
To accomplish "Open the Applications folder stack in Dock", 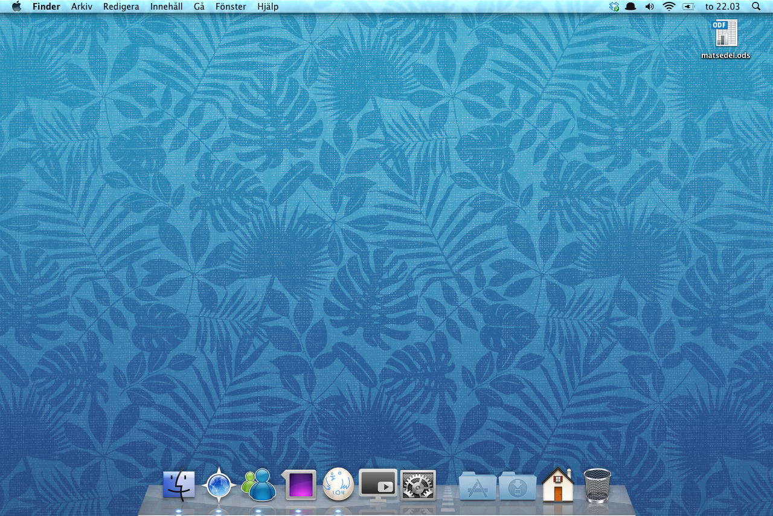I will (x=478, y=486).
